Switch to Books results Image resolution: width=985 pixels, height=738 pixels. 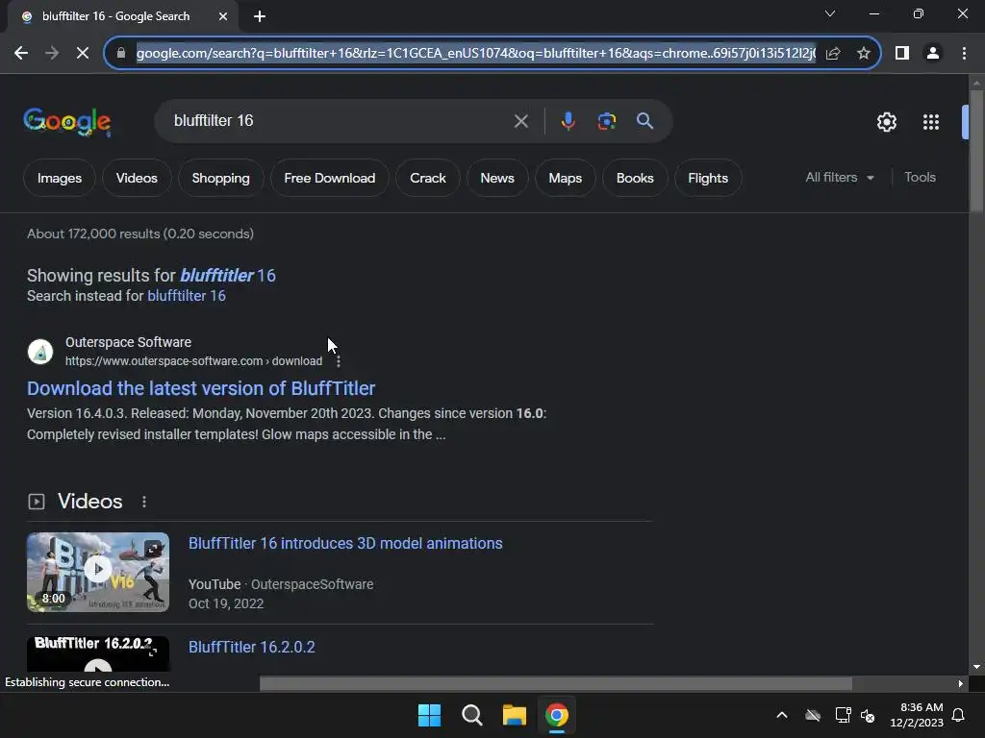(x=635, y=178)
